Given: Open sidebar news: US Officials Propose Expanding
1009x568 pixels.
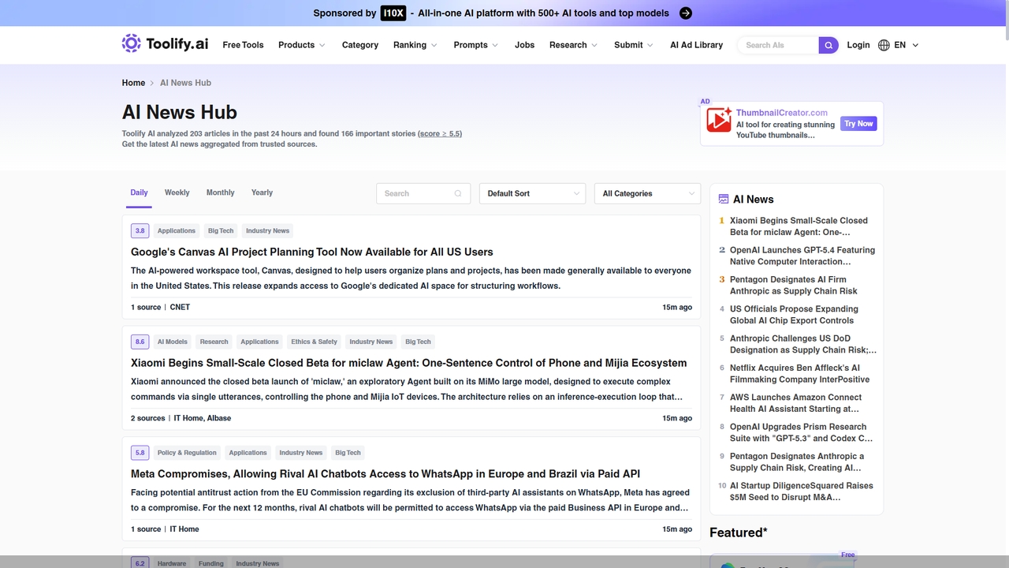Looking at the screenshot, I should (794, 315).
